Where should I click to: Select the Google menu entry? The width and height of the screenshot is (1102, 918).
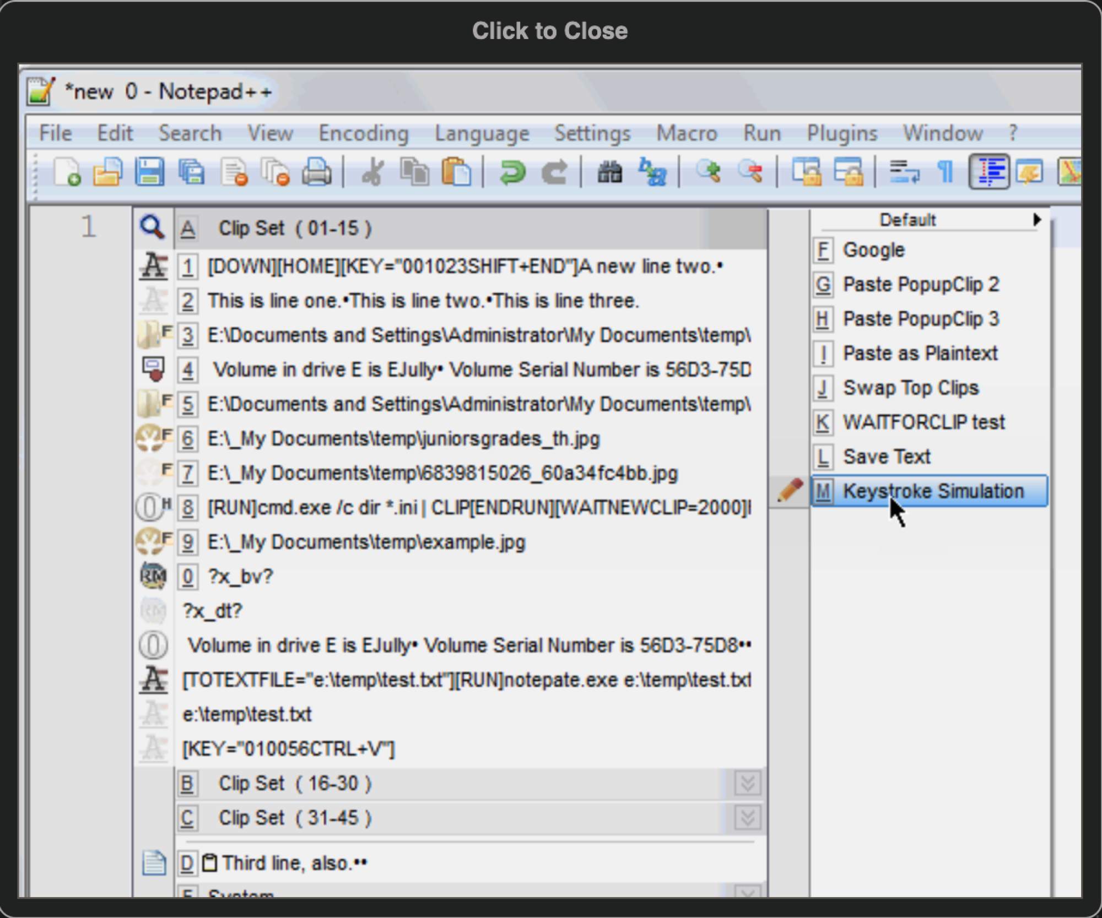930,249
